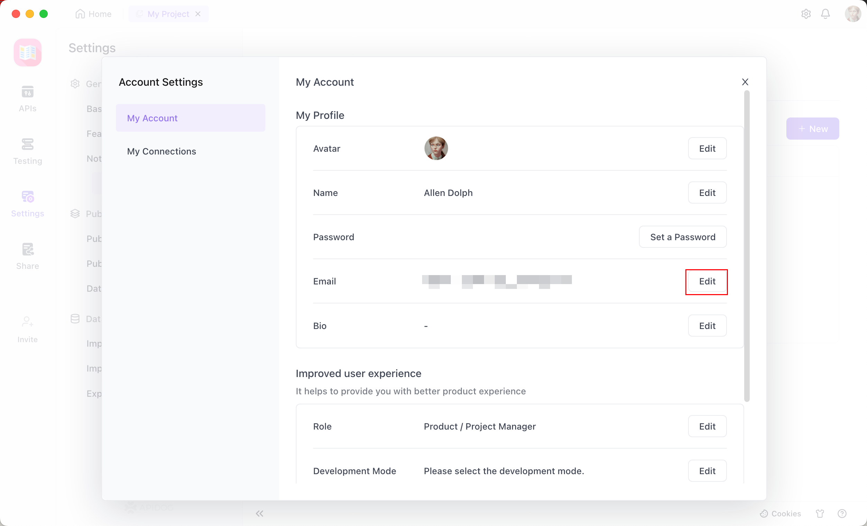Click the database icon in settings list
Screen dimensions: 867x526
coord(75,319)
